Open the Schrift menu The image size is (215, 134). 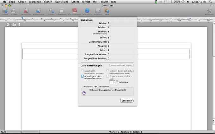tap(75, 2)
